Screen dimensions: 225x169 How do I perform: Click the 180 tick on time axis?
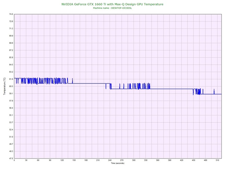click(86, 160)
